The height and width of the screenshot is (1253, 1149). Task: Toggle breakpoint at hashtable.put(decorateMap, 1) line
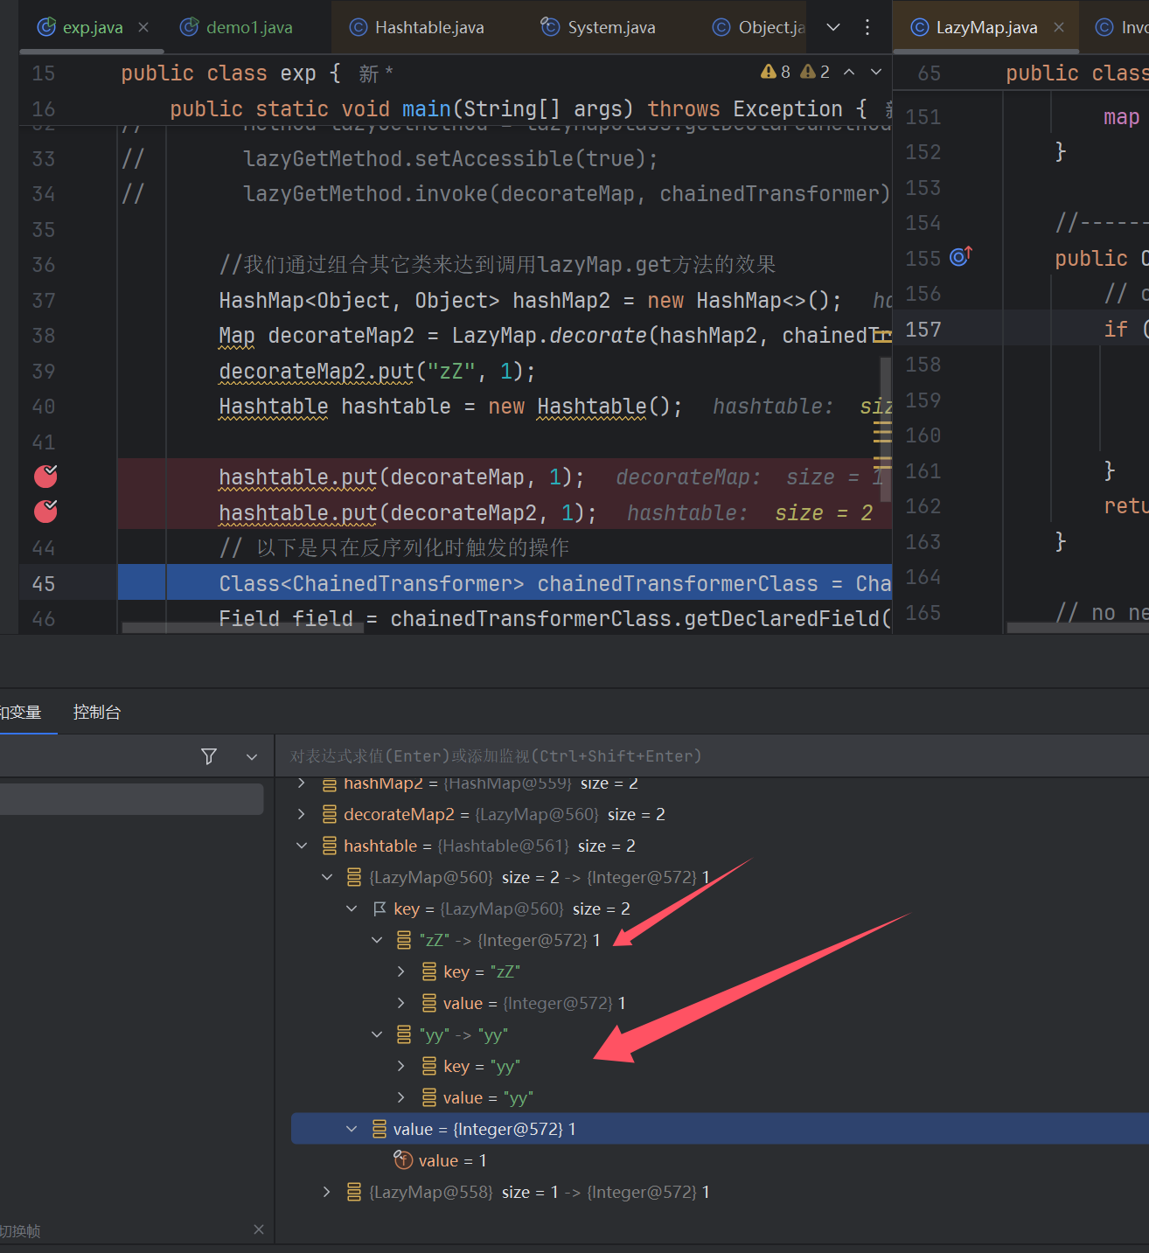click(45, 477)
